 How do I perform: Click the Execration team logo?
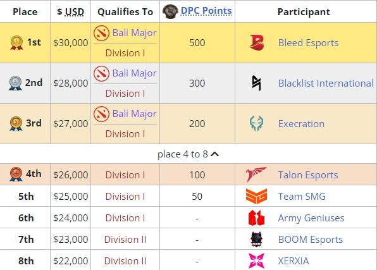[256, 123]
